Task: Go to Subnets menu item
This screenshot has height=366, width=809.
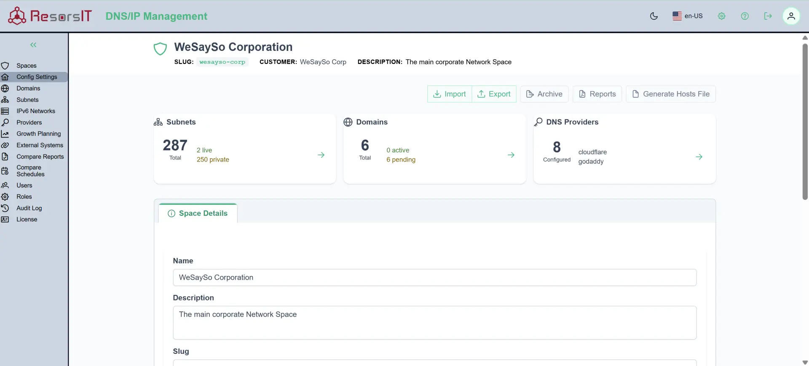Action: point(27,100)
